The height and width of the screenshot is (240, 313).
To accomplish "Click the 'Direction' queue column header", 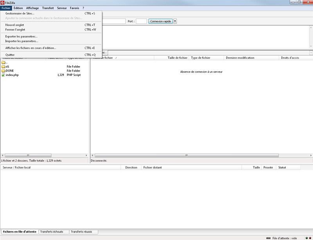I will click(x=131, y=168).
